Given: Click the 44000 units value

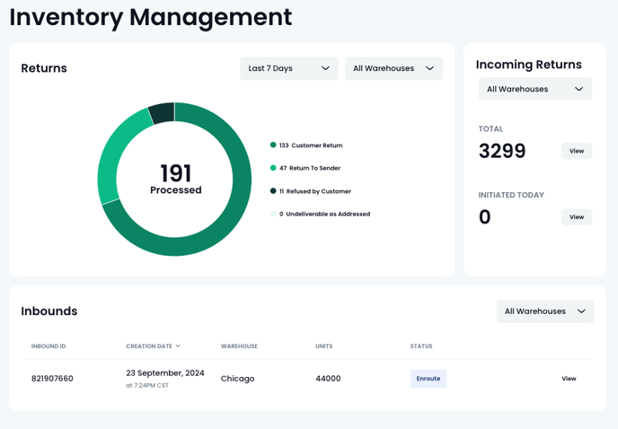Looking at the screenshot, I should tap(328, 379).
